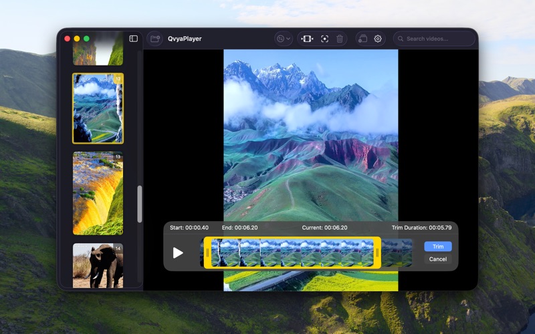Select waterfall thumbnail number 13
Viewport: 535px width, 334px height.
tap(98, 193)
